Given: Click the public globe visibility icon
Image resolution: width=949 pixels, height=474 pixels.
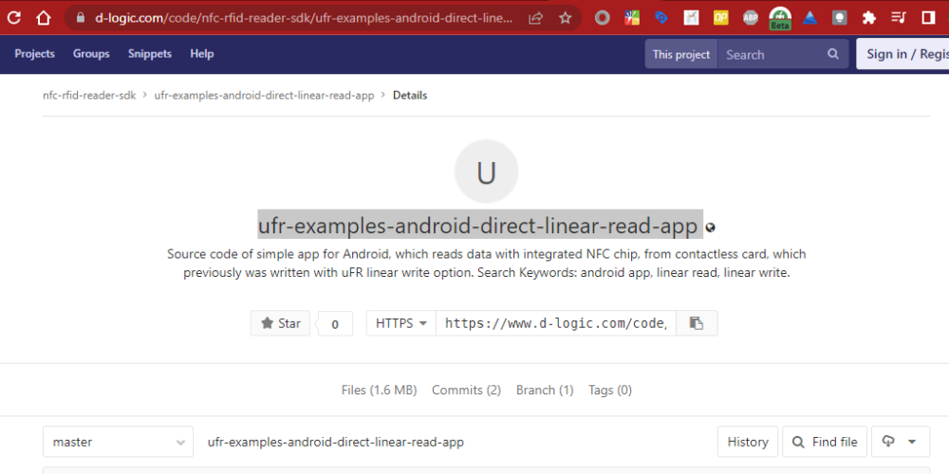Looking at the screenshot, I should 711,228.
